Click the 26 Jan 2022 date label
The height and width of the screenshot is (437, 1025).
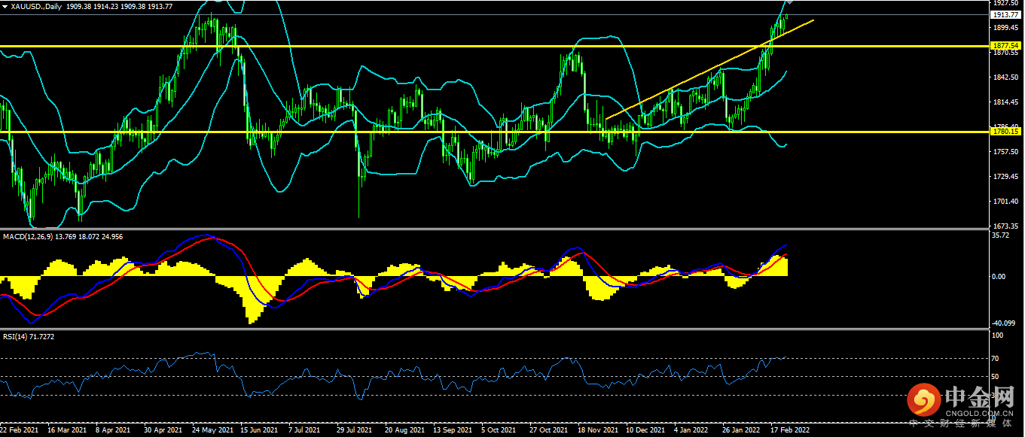pos(741,430)
